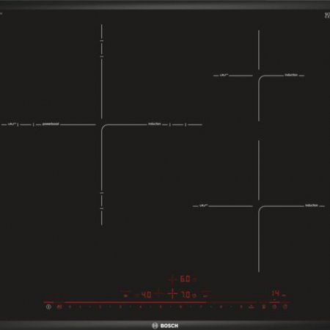The height and width of the screenshot is (330, 330).
Task: Activate the PowerBoost icon after level 9
Action: click(x=251, y=307)
